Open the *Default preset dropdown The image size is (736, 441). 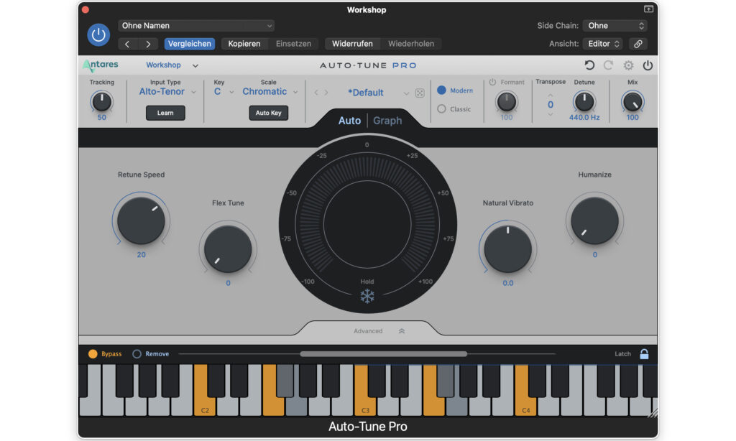378,93
